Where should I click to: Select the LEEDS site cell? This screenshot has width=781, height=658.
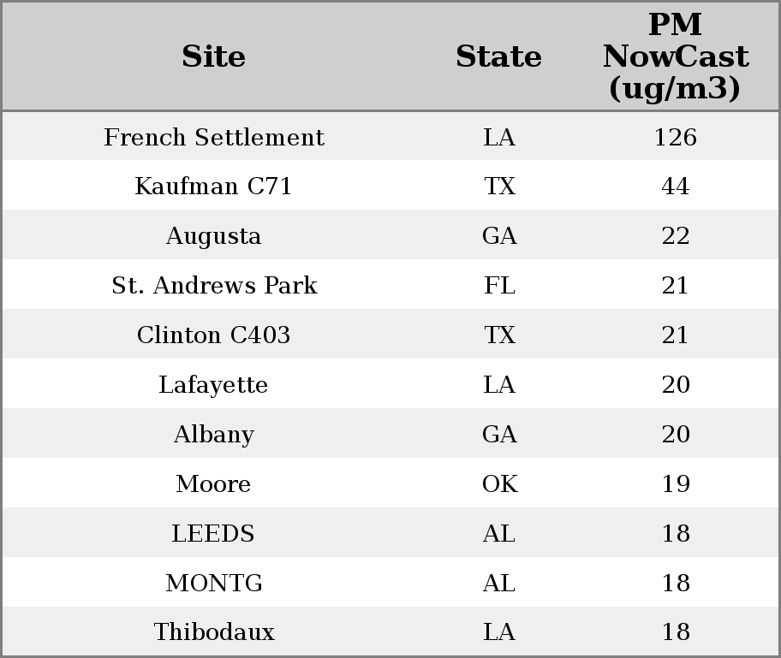pyautogui.click(x=213, y=534)
